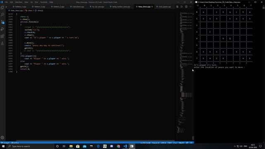Click the 'return 0;' code line
This screenshot has height=149, width=265.
[x=25, y=69]
